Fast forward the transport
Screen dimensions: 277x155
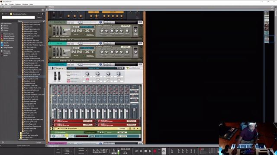click(x=141, y=151)
